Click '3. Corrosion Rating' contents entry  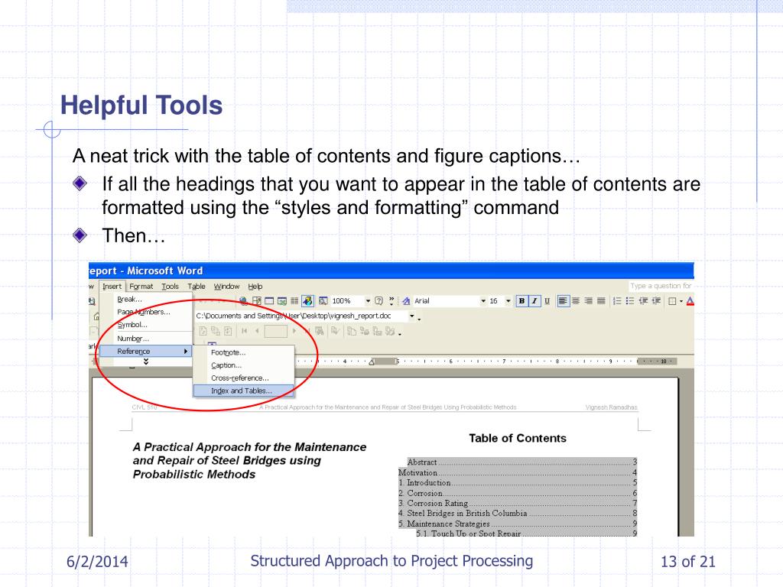(x=518, y=503)
